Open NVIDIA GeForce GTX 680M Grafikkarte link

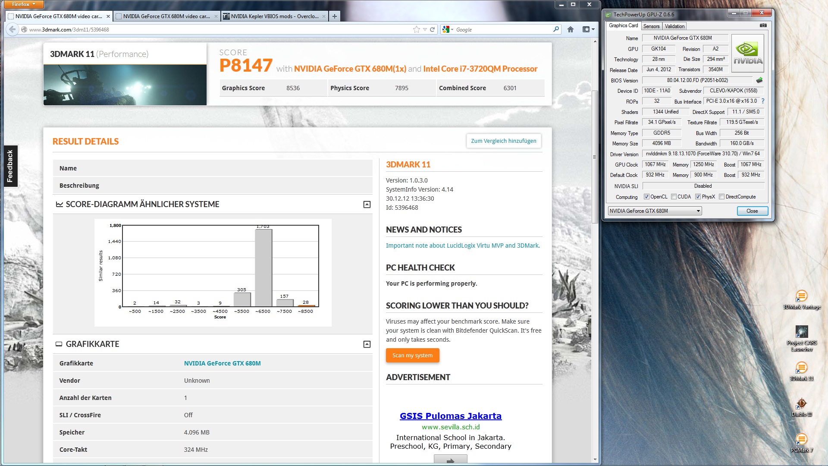pyautogui.click(x=222, y=363)
